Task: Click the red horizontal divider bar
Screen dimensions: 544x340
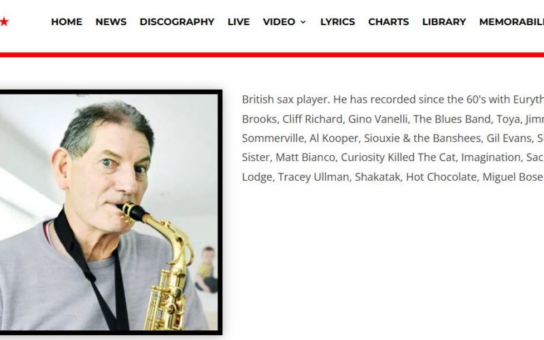Action: pos(272,55)
